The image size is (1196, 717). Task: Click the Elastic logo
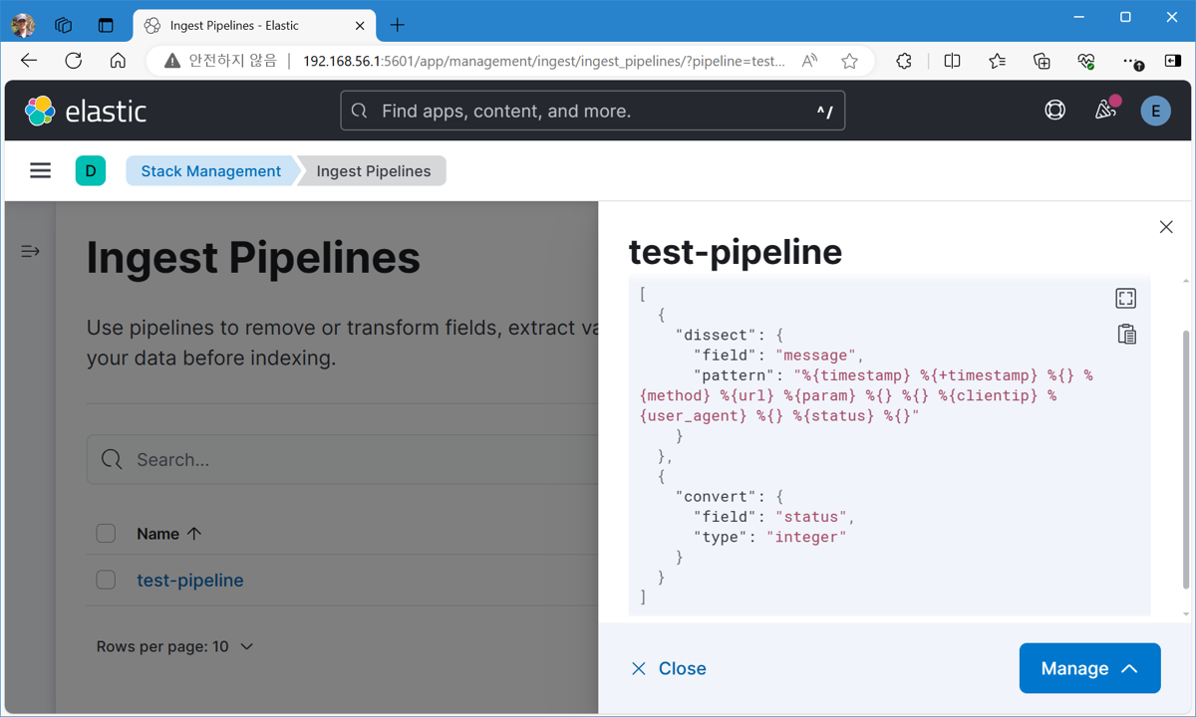(86, 111)
